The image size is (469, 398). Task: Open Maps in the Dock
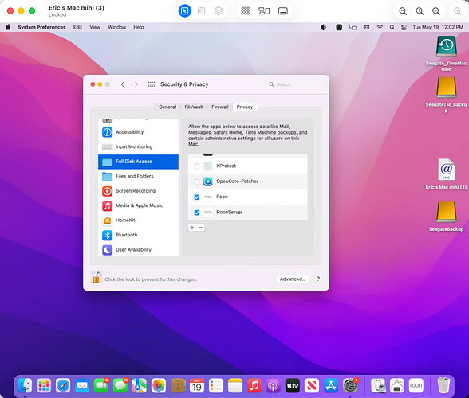click(x=140, y=385)
